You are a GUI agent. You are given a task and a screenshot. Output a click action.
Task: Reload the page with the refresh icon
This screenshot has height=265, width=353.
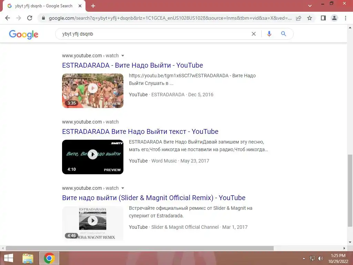30,18
